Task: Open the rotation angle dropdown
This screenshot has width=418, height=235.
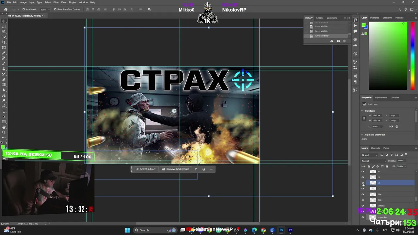Action: (x=381, y=127)
